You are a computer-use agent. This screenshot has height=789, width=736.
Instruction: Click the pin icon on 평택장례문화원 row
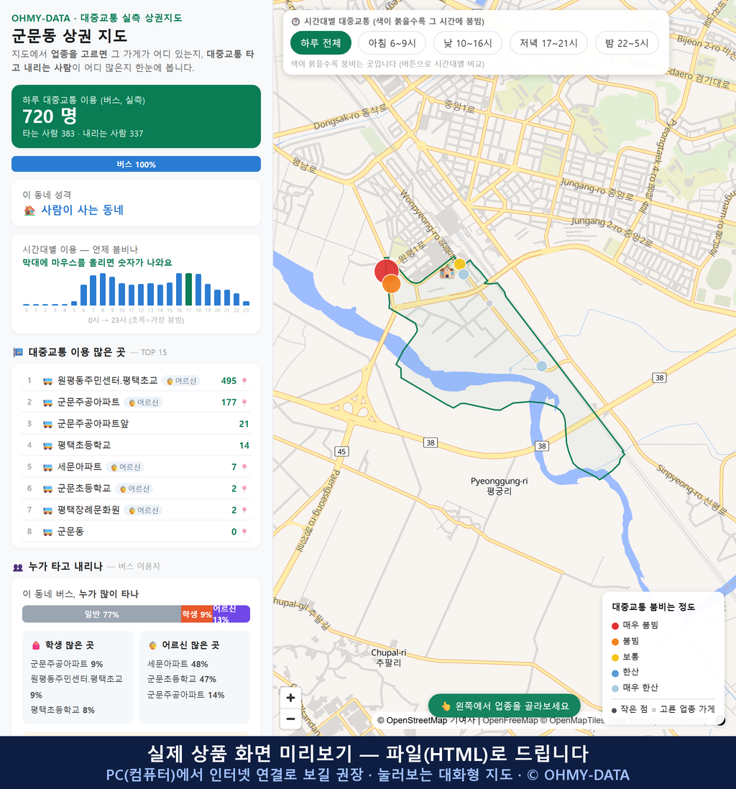244,510
